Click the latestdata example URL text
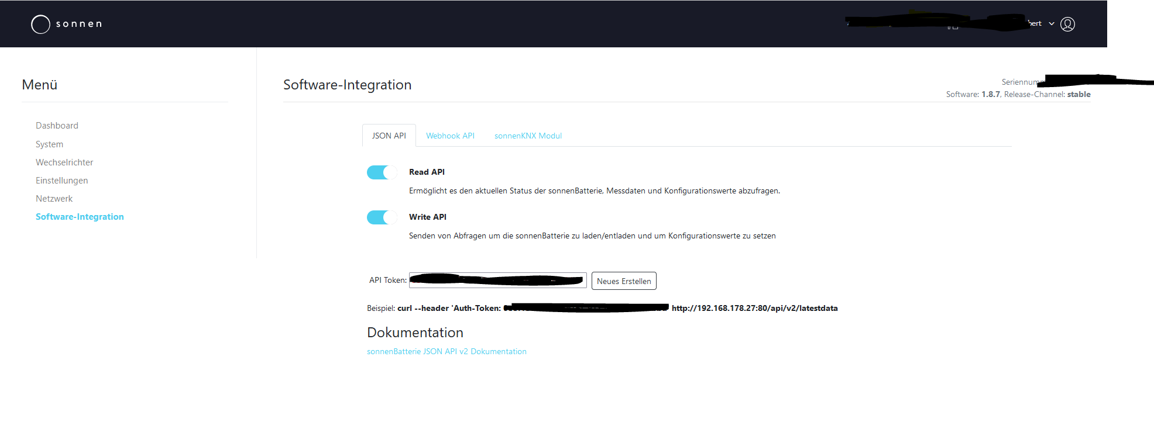This screenshot has width=1154, height=443. [754, 308]
